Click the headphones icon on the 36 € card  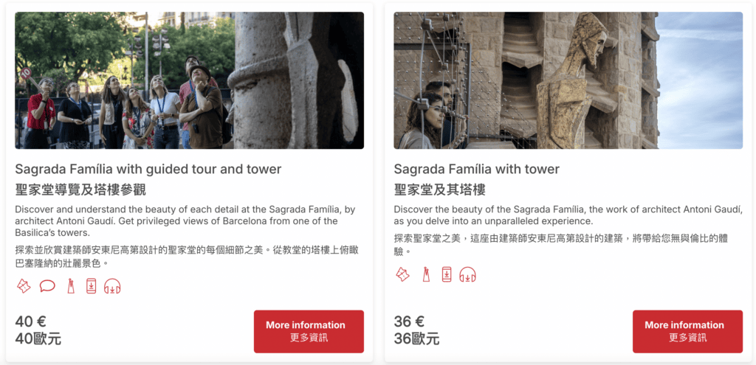point(467,274)
